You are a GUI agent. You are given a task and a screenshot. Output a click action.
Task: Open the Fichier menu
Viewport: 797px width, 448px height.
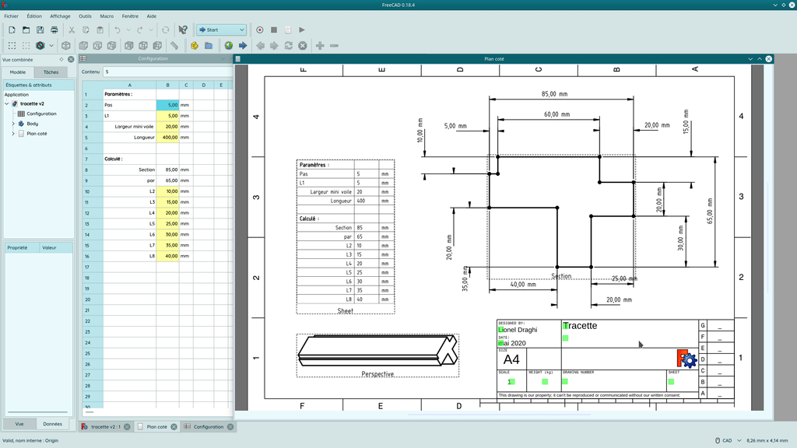[11, 16]
